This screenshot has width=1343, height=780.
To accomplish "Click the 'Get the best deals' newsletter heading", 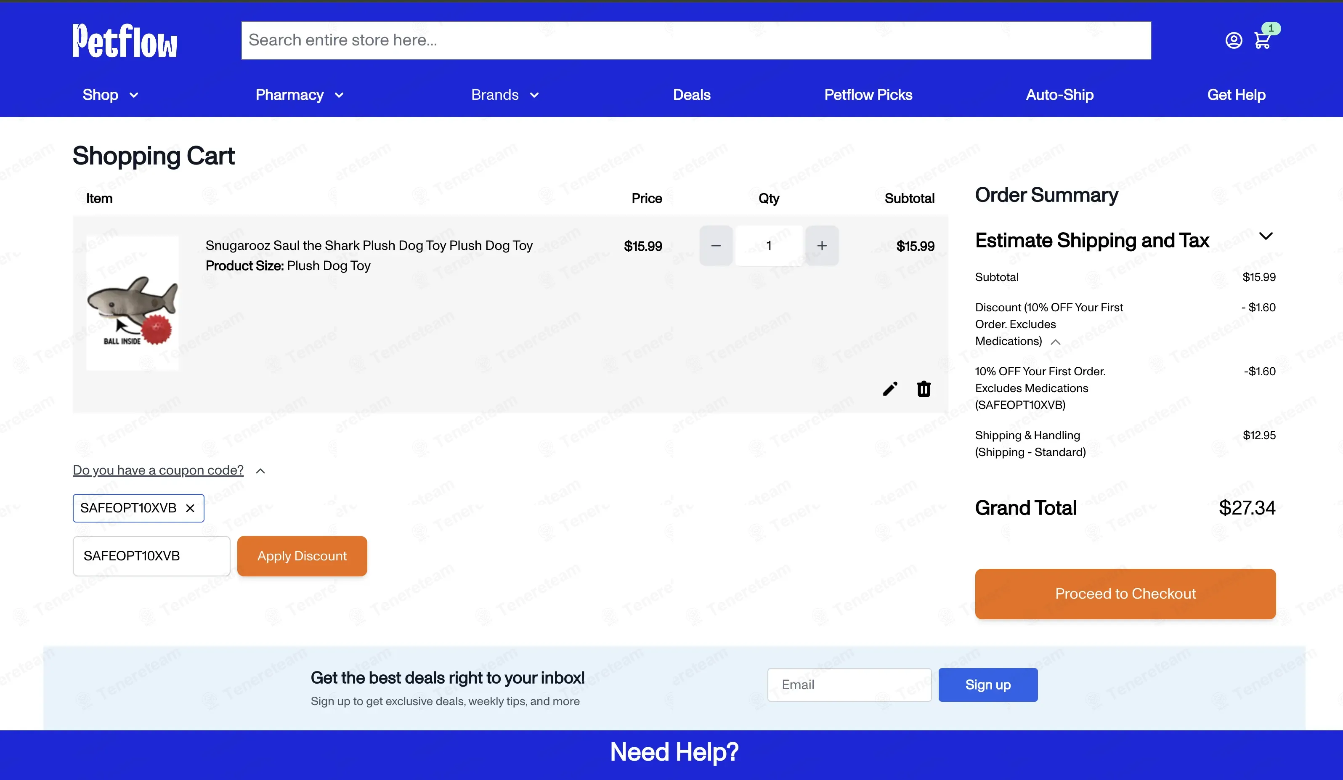I will click(x=447, y=678).
